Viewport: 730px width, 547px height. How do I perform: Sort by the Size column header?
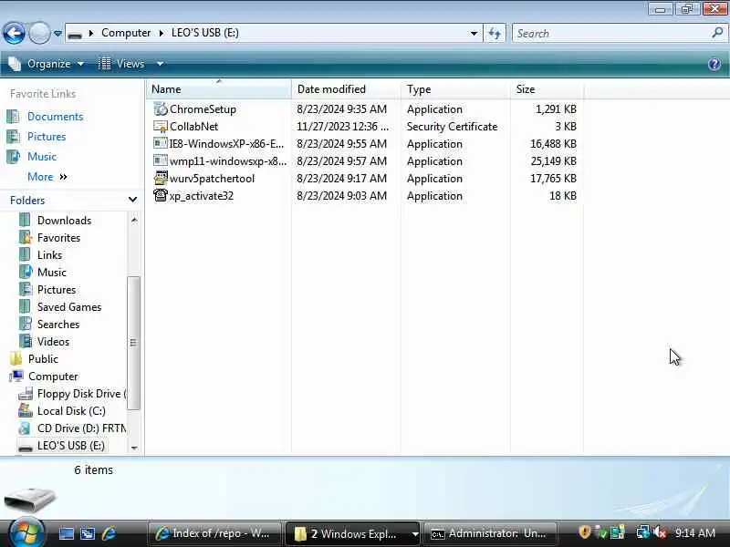click(547, 88)
